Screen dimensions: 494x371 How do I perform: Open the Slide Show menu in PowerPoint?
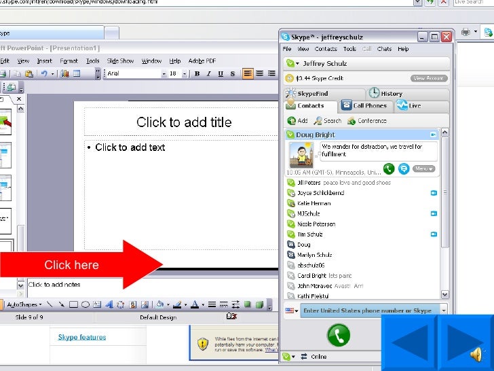pyautogui.click(x=120, y=61)
